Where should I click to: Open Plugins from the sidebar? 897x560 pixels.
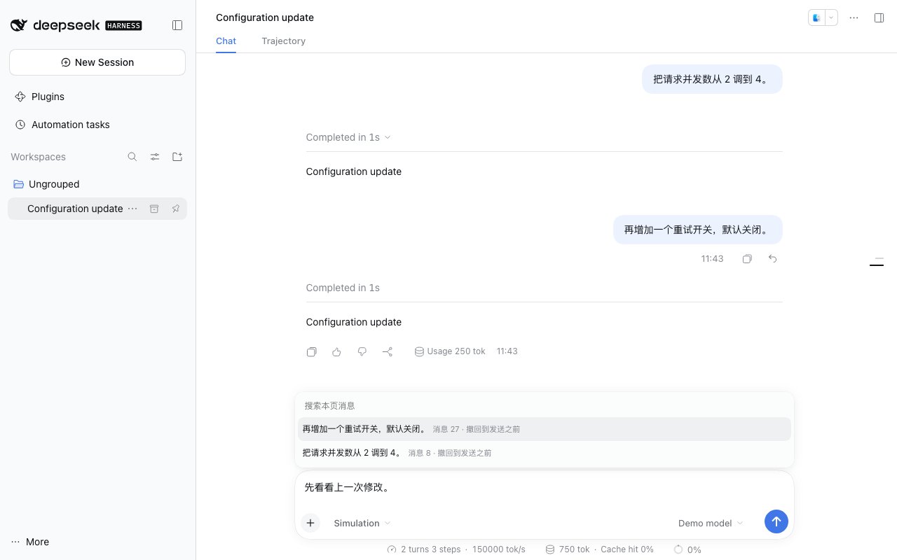(x=97, y=97)
